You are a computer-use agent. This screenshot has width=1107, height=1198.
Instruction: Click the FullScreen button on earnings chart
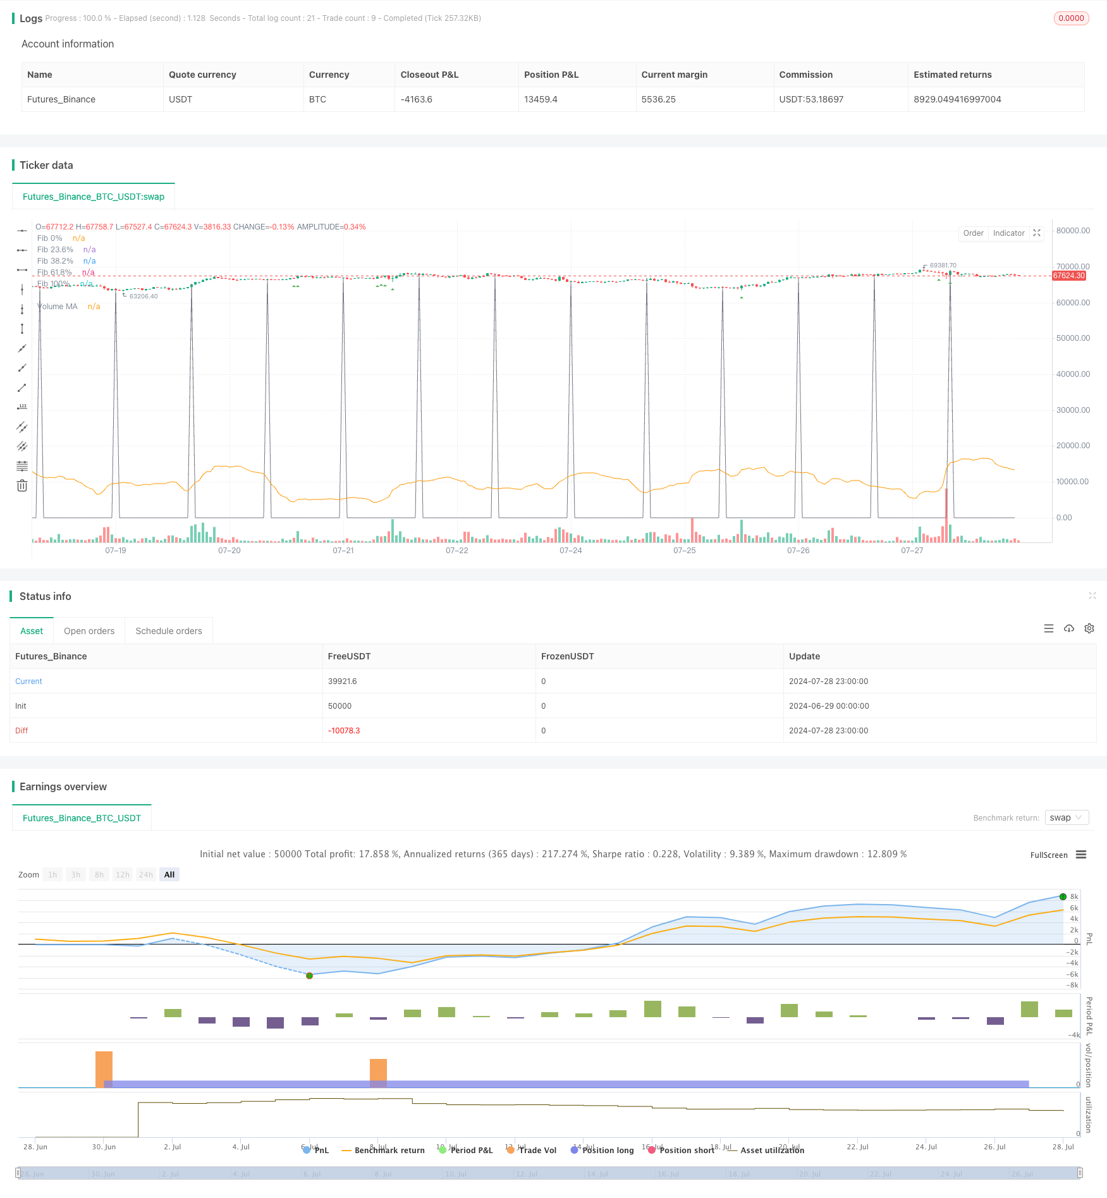(1048, 855)
